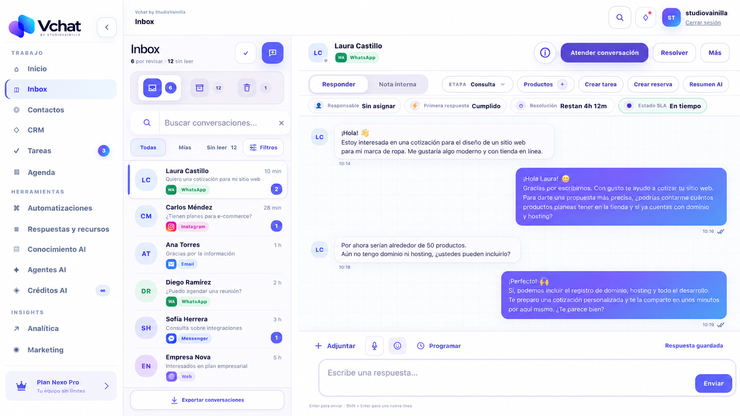Open contact info icon next to Laura Castillo

pyautogui.click(x=545, y=53)
